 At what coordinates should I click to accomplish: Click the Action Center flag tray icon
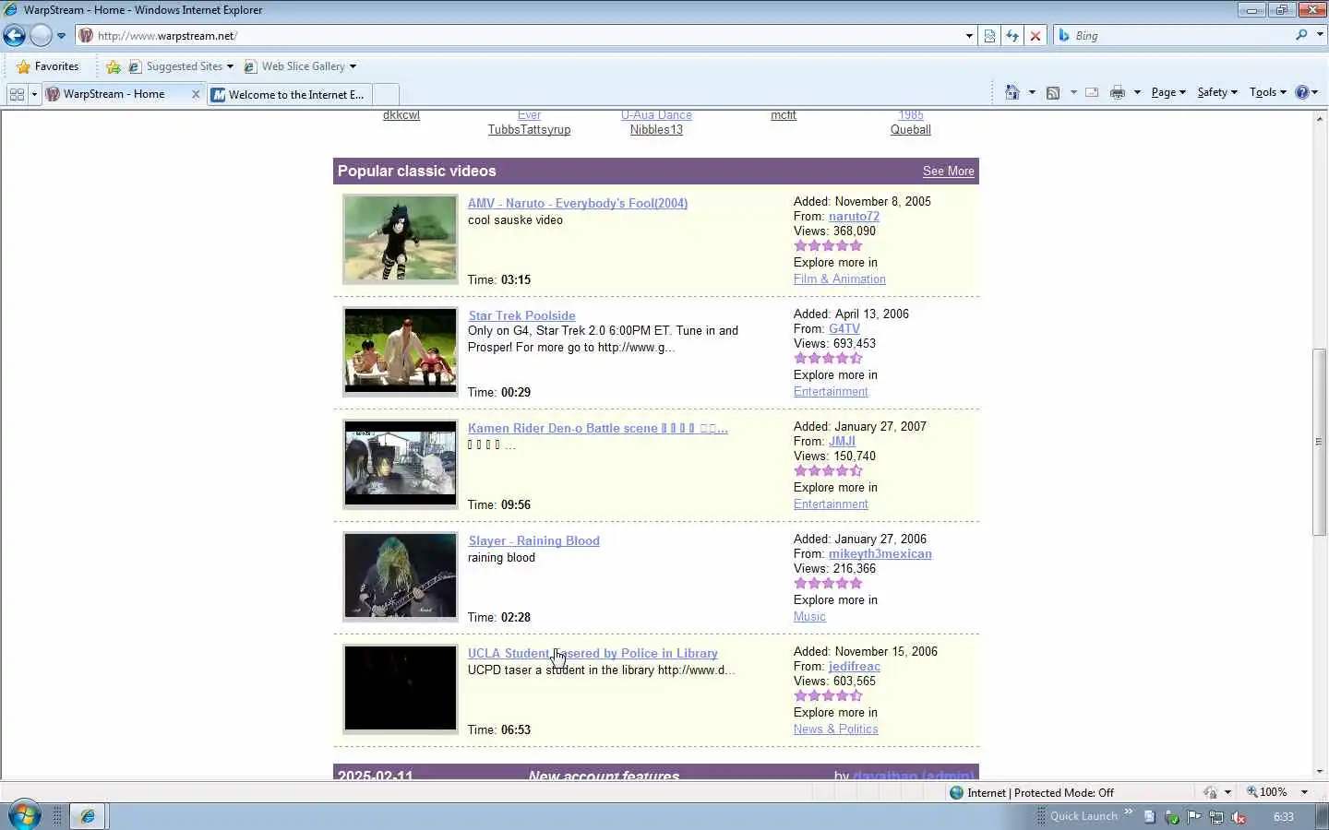(x=1194, y=816)
